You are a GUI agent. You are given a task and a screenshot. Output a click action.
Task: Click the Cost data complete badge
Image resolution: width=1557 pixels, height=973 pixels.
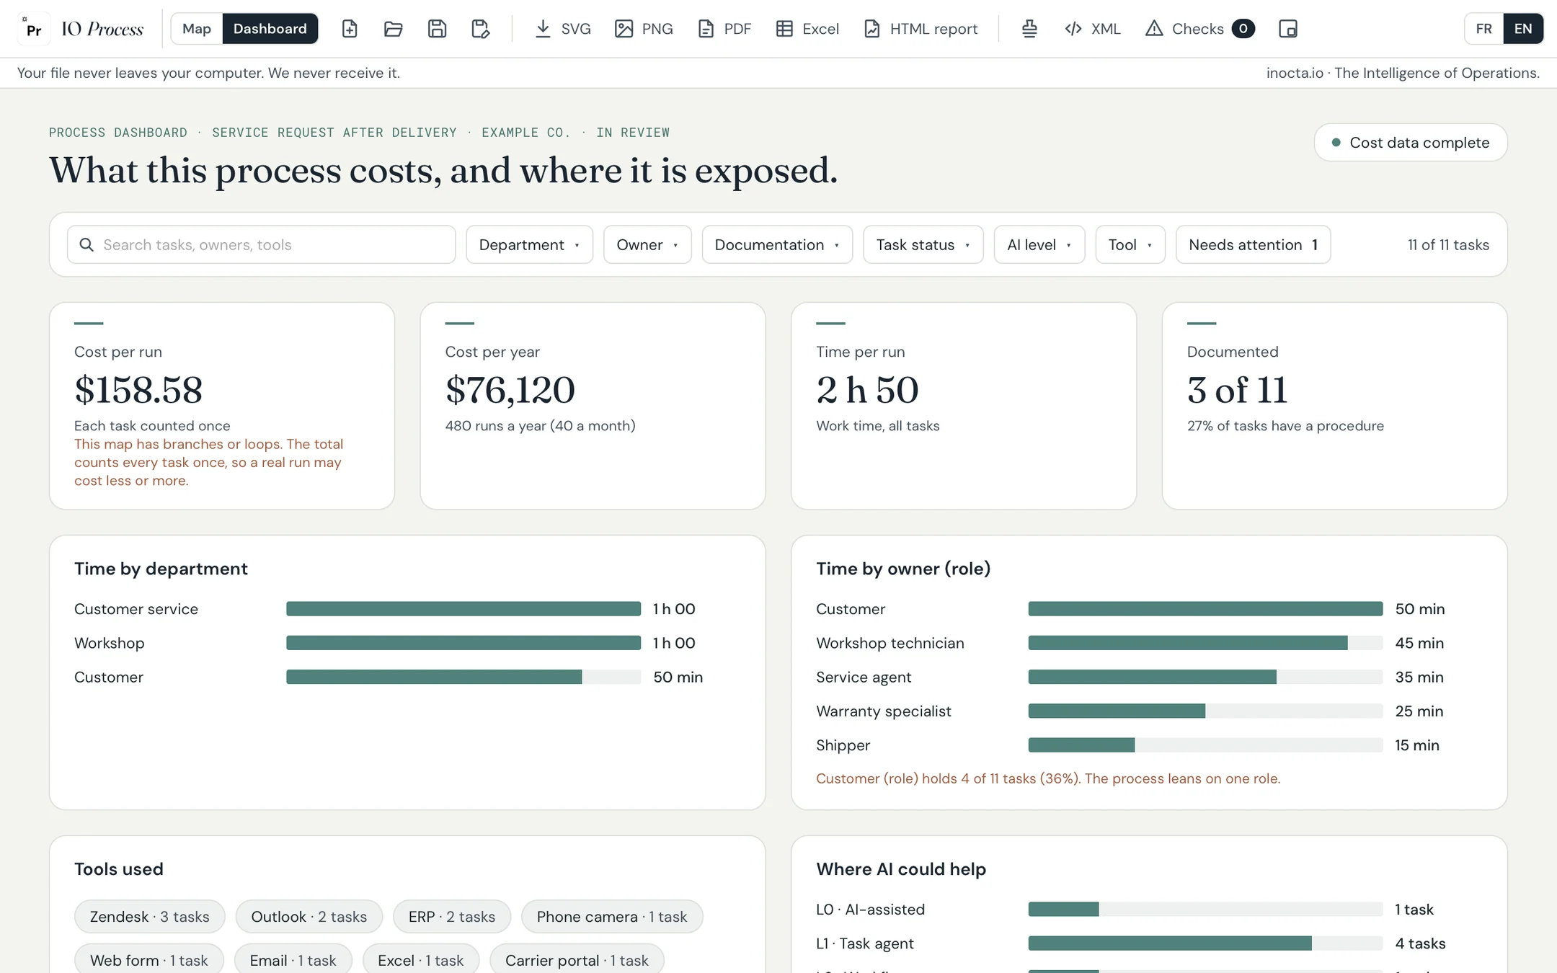pyautogui.click(x=1411, y=143)
